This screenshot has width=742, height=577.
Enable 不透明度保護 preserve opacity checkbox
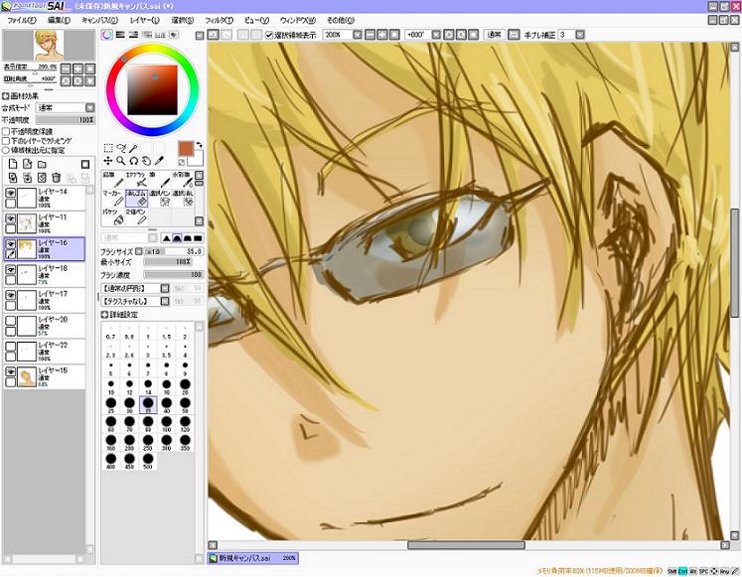[6, 131]
